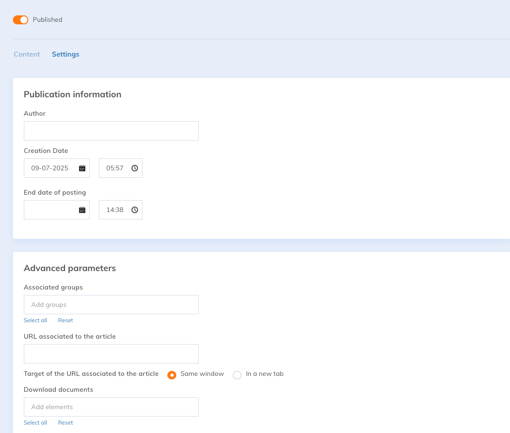The width and height of the screenshot is (510, 433).
Task: Click Select all under Download documents
Action: coord(35,423)
